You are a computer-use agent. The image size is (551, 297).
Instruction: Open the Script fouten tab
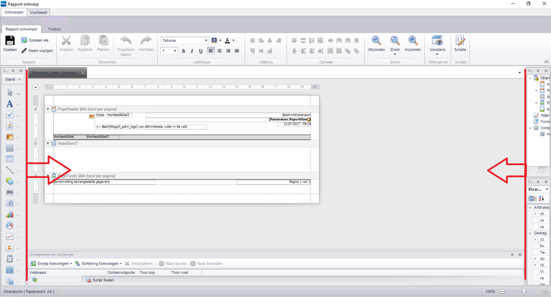click(x=100, y=280)
